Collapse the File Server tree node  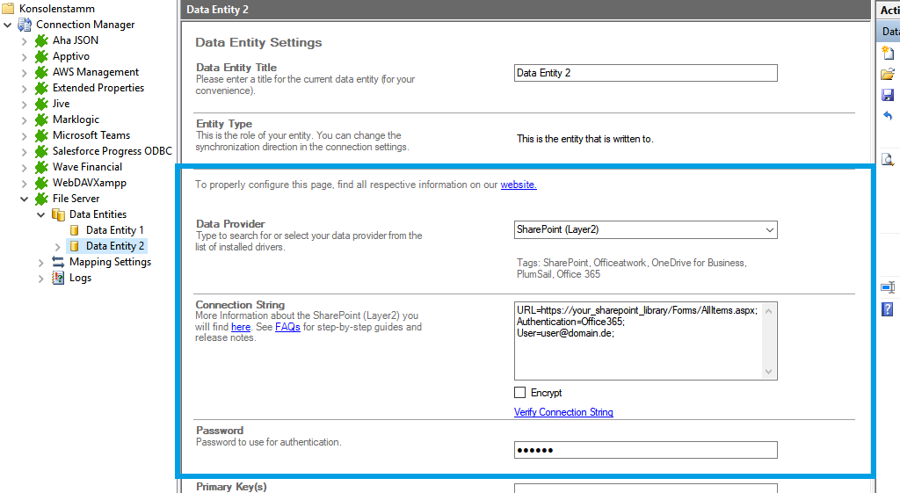pyautogui.click(x=24, y=199)
